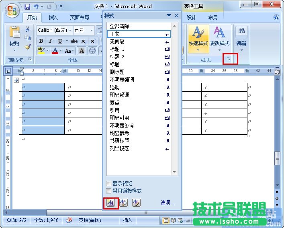This screenshot has width=284, height=228.
Task: Open underline style dropdown arrow
Action: click(x=67, y=41)
